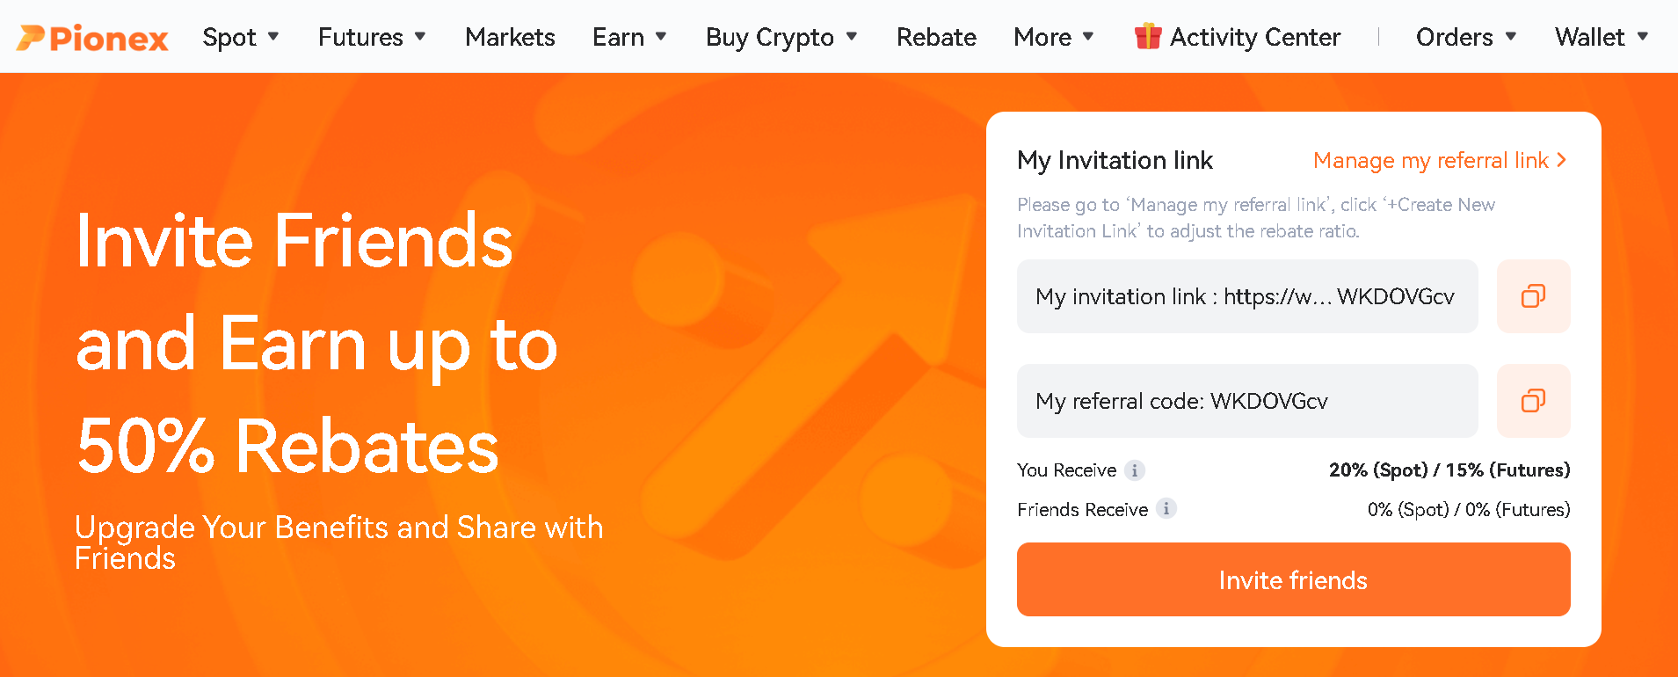Click the Pionex logo icon
Image resolution: width=1678 pixels, height=677 pixels.
31,37
